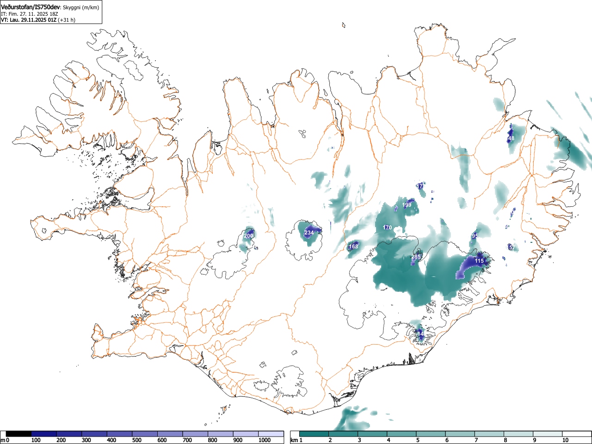Click the lightest 1000 m legend swatch
The width and height of the screenshot is (592, 444).
[271, 434]
